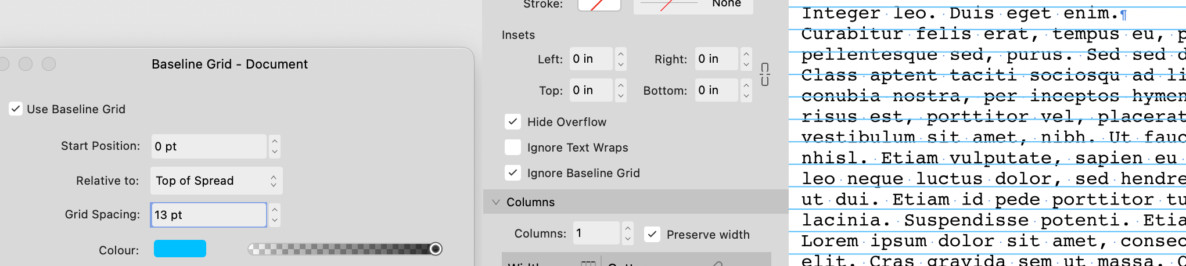Click the stroke colour swatch with red slash

[x=599, y=5]
